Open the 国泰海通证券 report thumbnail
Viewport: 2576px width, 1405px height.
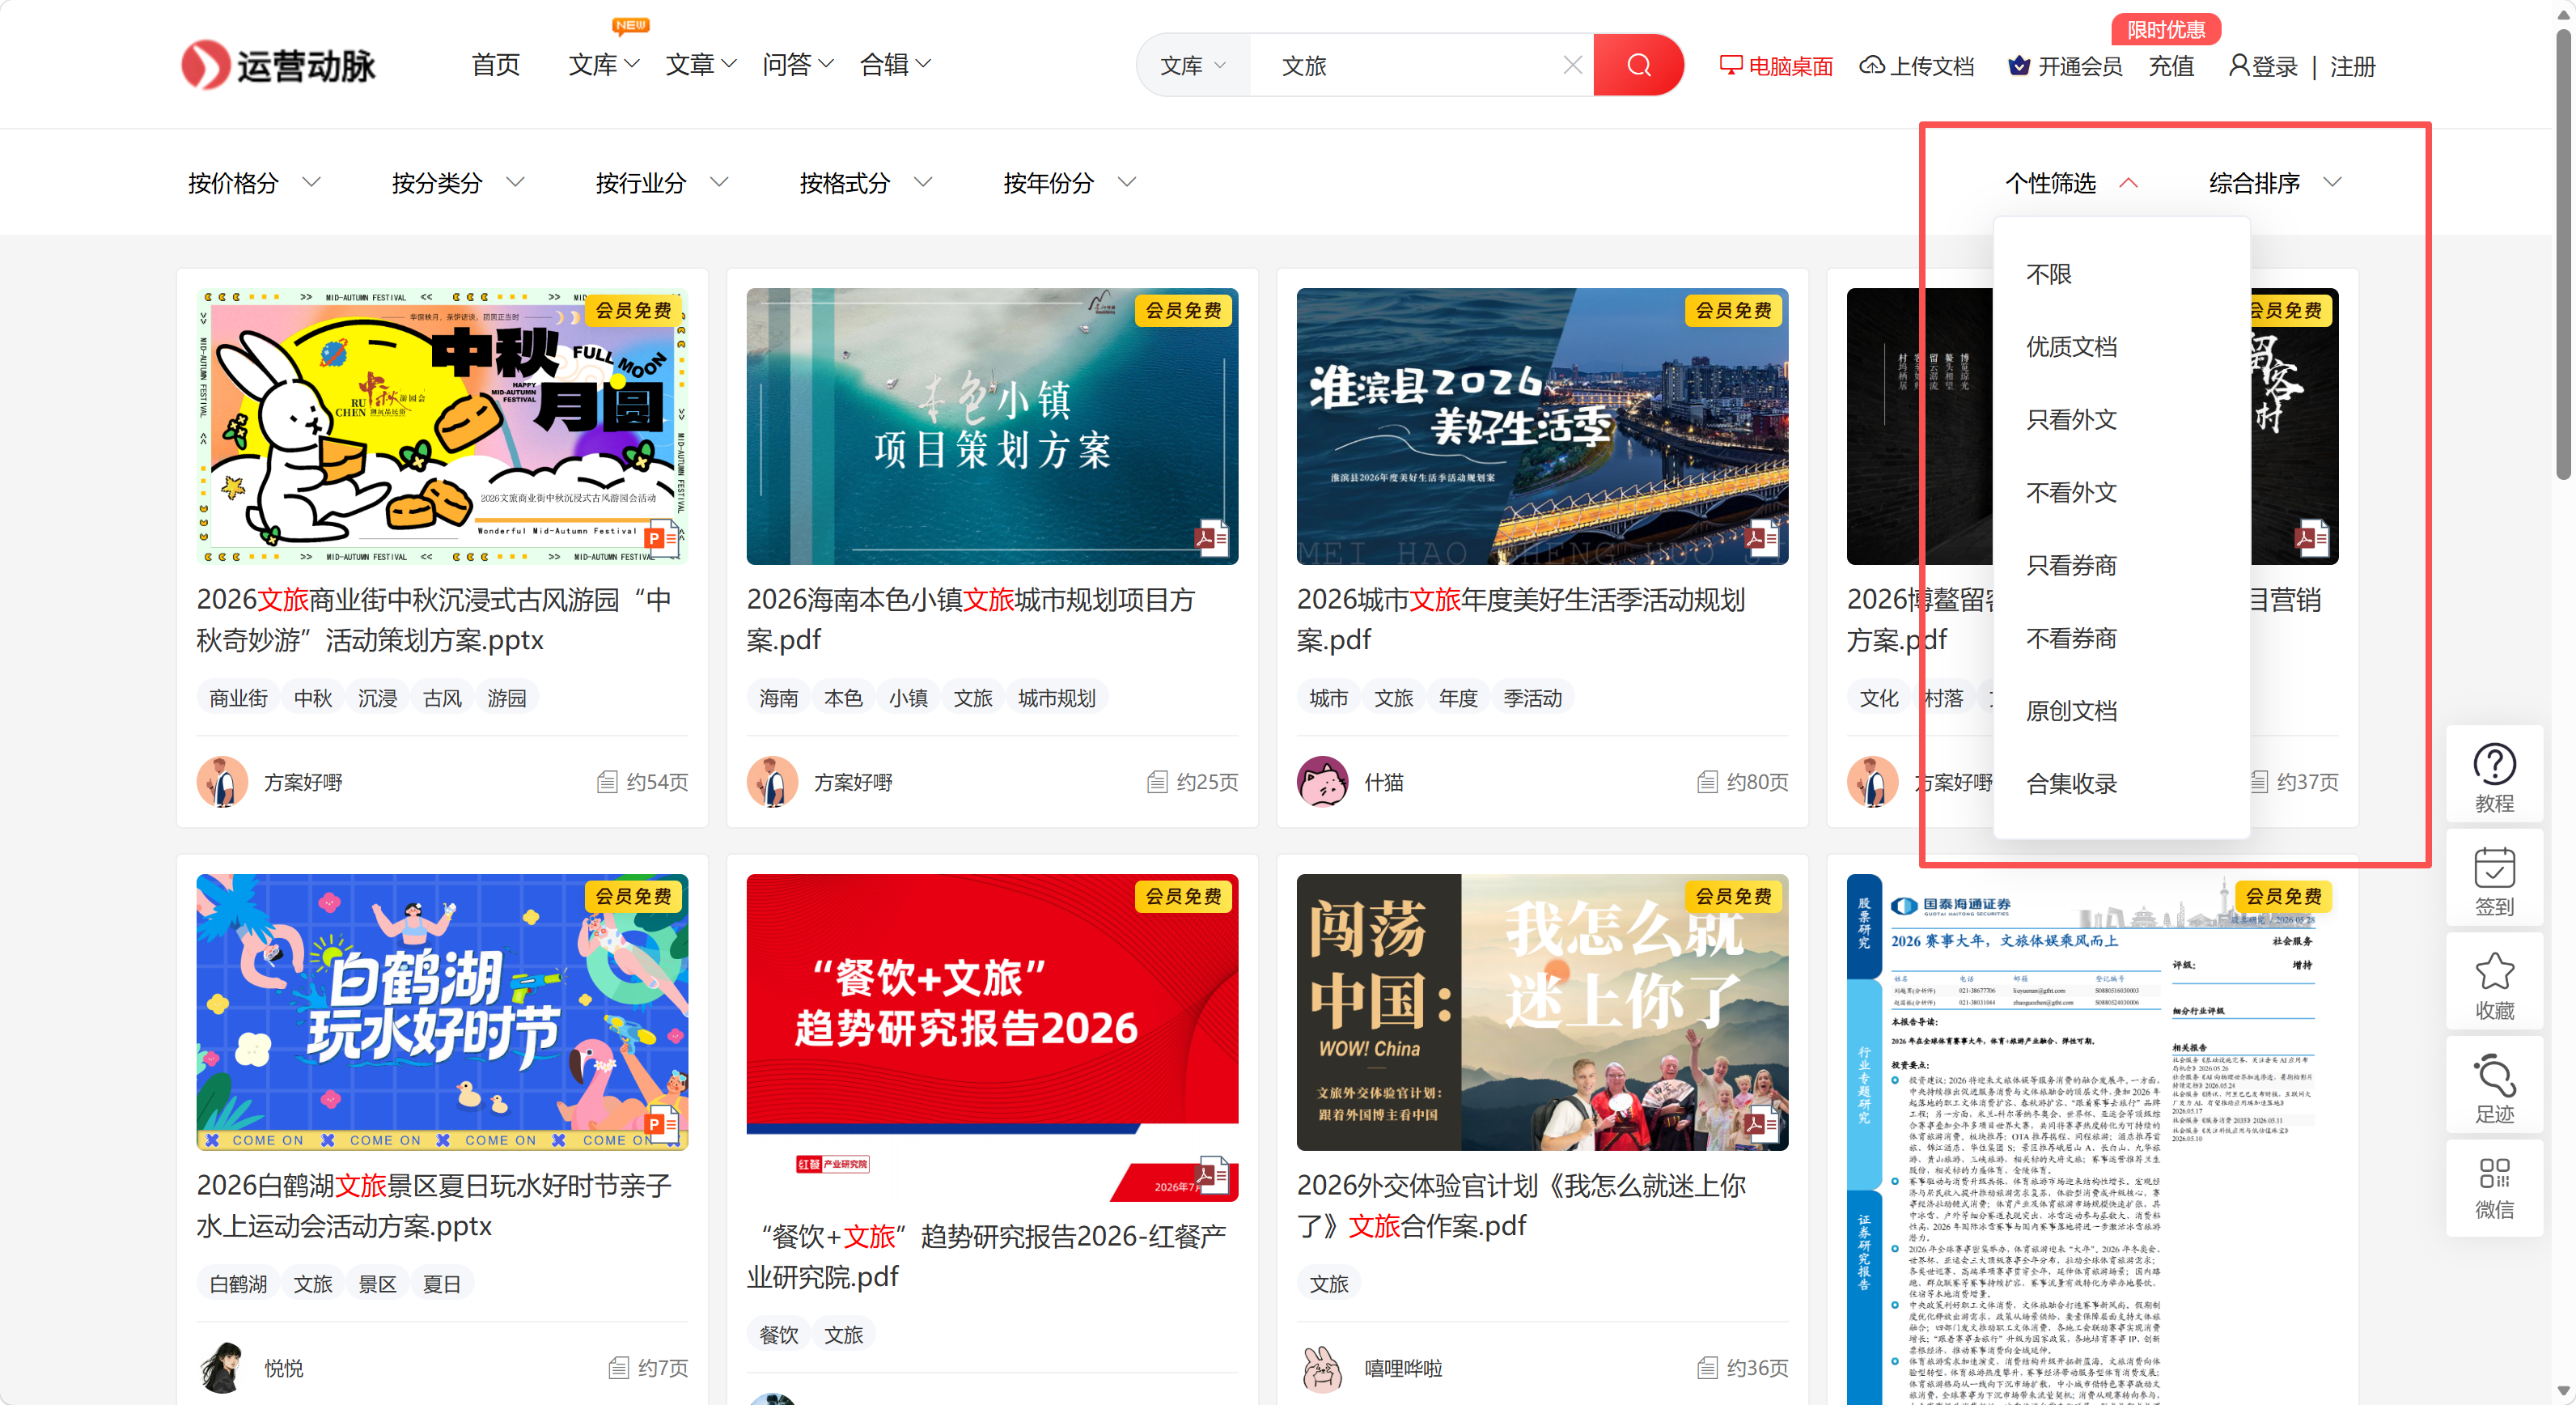pos(2092,1139)
